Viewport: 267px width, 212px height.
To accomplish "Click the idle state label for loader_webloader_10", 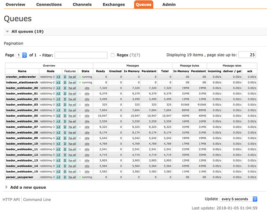I will pyautogui.click(x=87, y=144).
